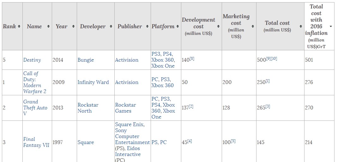Screen dimensions: 337x162
Task: Select marketing cost value 128
Action: (x=226, y=108)
